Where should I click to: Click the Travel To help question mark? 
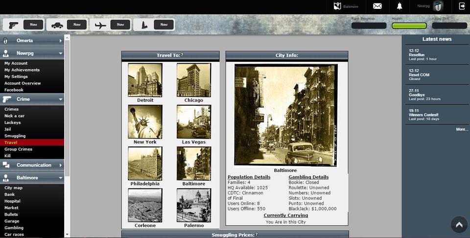click(x=182, y=55)
